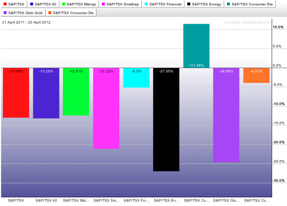Select the S&P/TSX Smallcap legend tab
Viewport: 287px width, 206px height.
coord(120,5)
